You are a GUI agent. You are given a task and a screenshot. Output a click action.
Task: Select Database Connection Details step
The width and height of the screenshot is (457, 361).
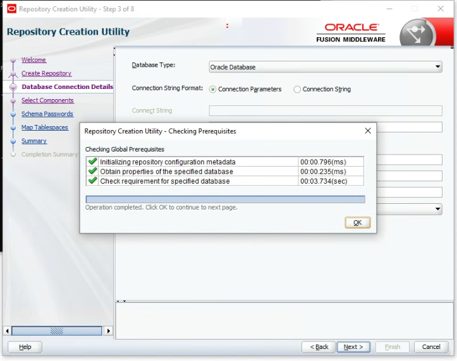click(x=68, y=86)
